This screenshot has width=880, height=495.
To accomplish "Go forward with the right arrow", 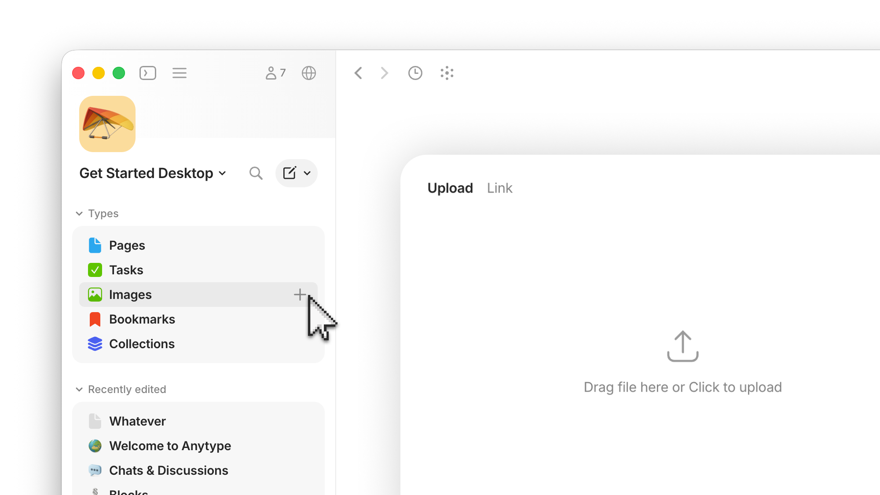I will click(384, 73).
